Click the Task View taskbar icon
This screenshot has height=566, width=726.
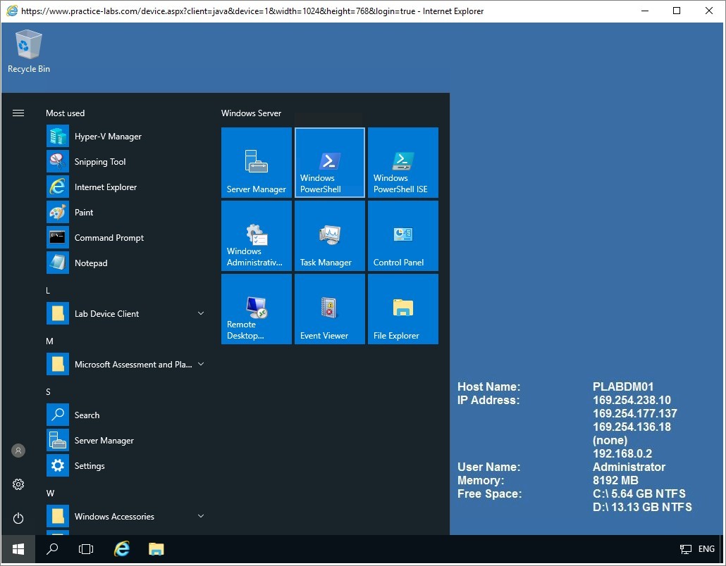pyautogui.click(x=86, y=549)
